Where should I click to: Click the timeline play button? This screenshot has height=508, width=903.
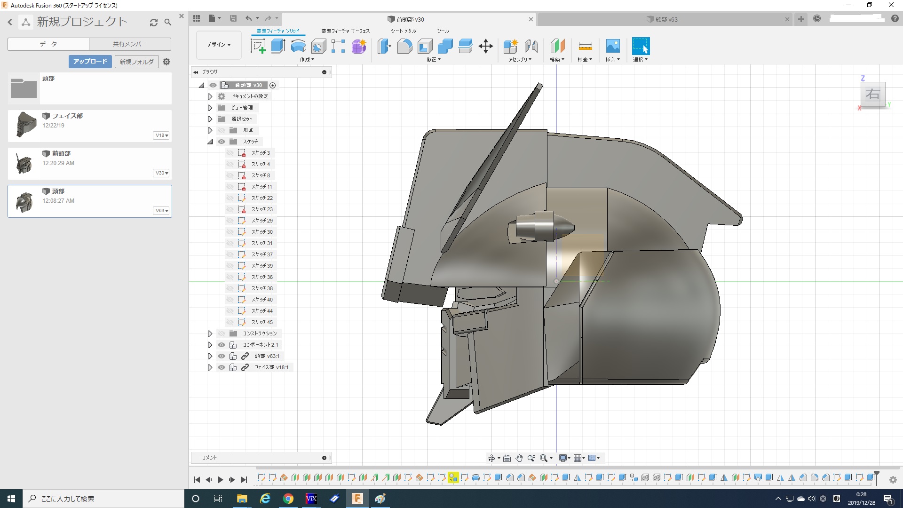220,480
